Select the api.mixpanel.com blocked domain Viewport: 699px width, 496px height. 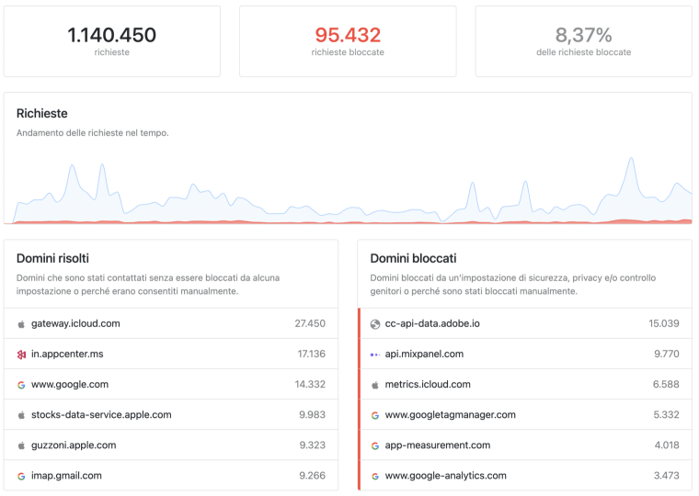(x=424, y=354)
